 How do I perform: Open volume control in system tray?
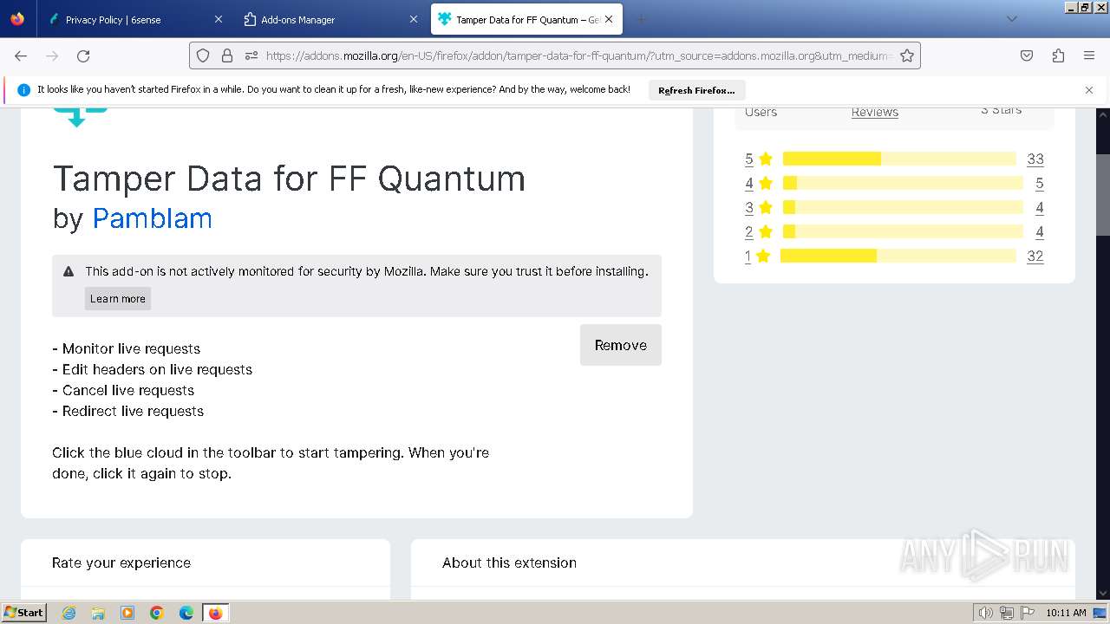(x=986, y=613)
